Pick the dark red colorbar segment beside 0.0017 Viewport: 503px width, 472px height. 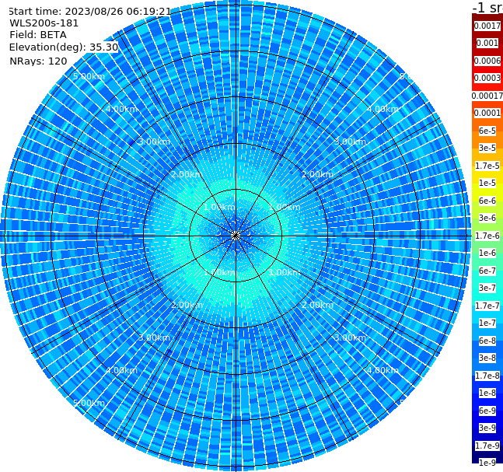[x=487, y=18]
